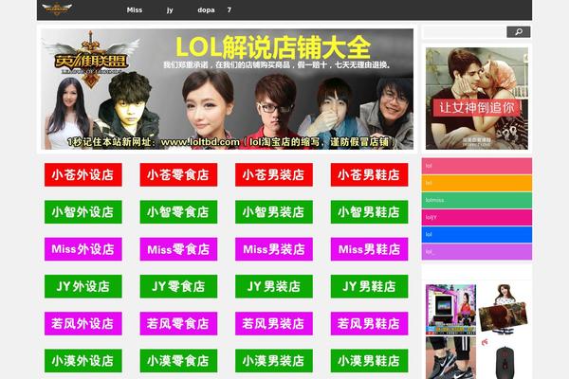This screenshot has height=379, width=569.
Task: Open 小智零食店 shop button
Action: click(x=178, y=212)
